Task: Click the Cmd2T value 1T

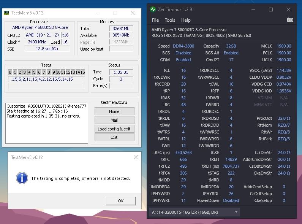Action: pyautogui.click(x=231, y=60)
